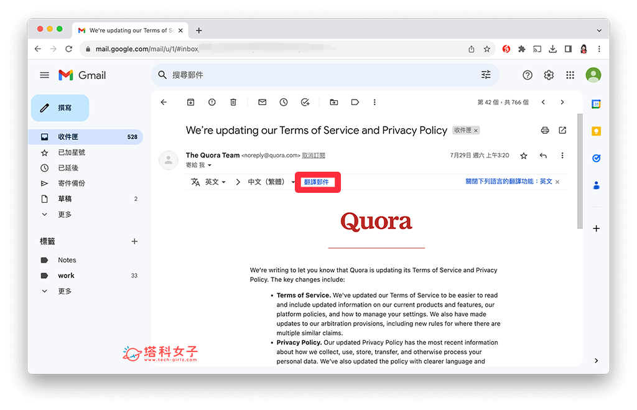Click the Compose (撰寫) button
The image size is (637, 410).
tap(60, 108)
